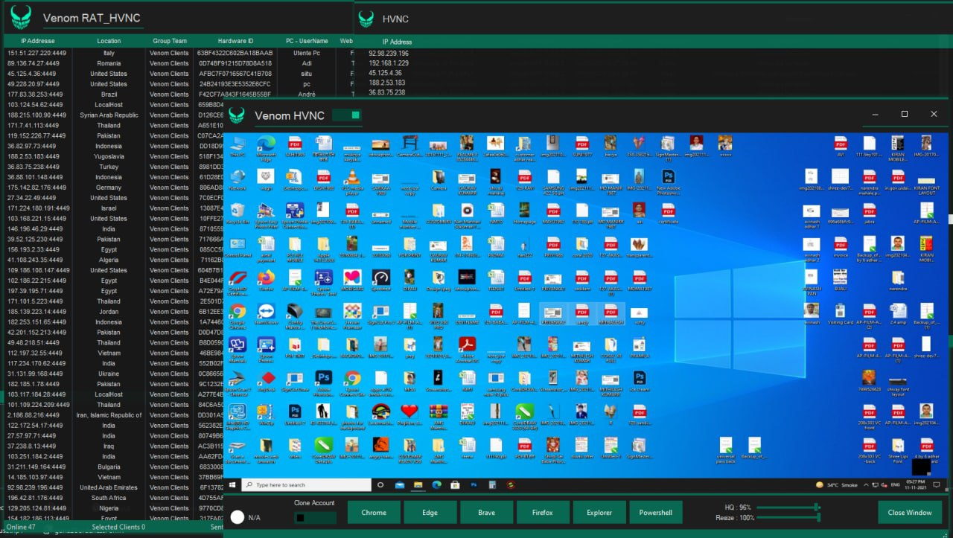The height and width of the screenshot is (538, 953).
Task: Open This PC icon on remote desktop
Action: 238,145
